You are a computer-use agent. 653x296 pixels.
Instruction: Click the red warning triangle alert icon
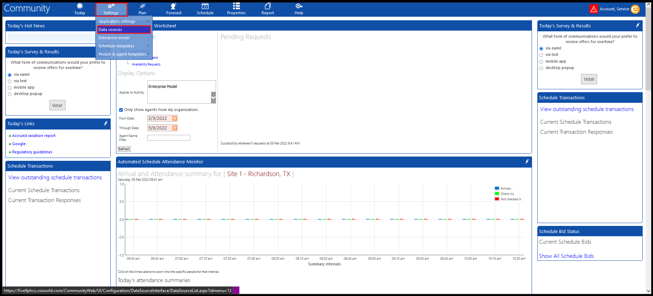(x=594, y=9)
